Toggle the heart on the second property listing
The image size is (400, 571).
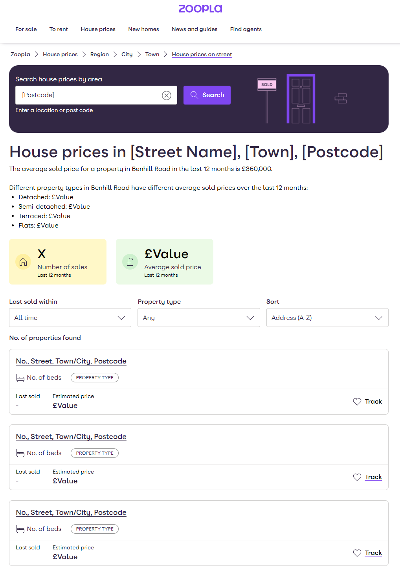coord(357,477)
